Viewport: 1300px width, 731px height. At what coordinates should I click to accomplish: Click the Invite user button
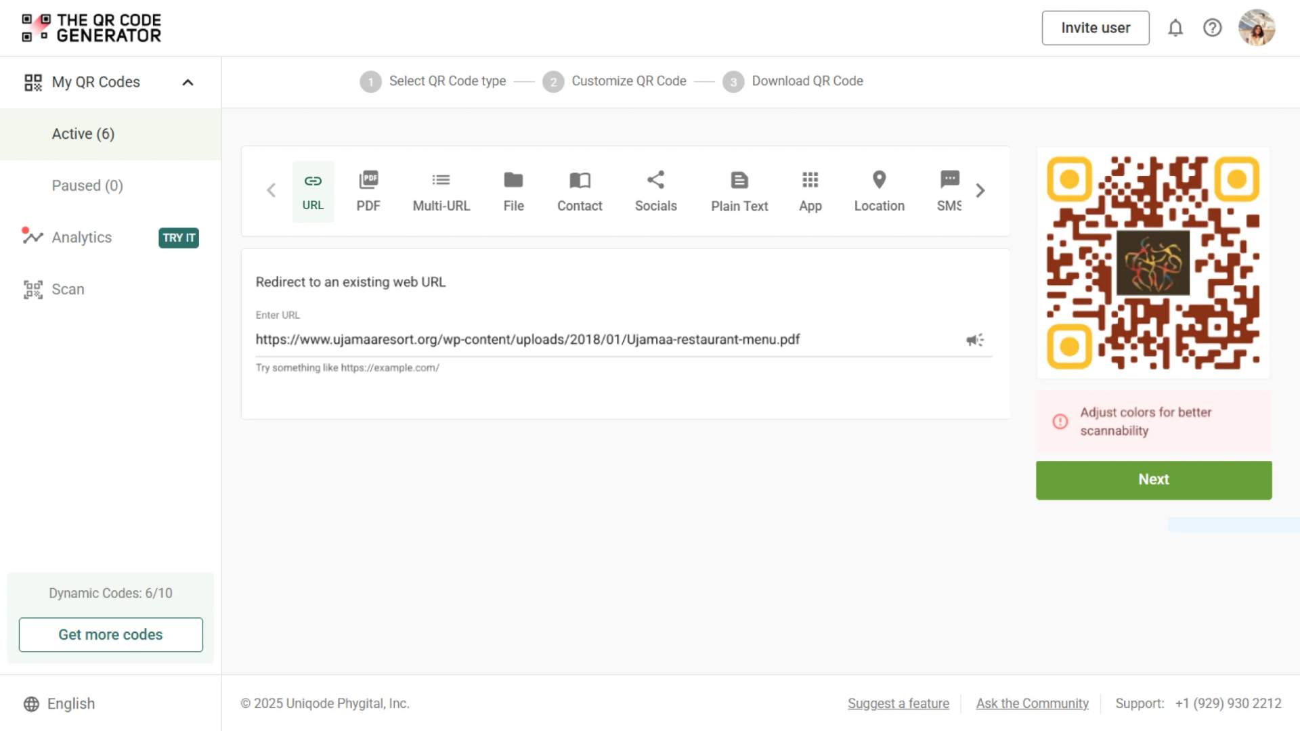click(1096, 28)
